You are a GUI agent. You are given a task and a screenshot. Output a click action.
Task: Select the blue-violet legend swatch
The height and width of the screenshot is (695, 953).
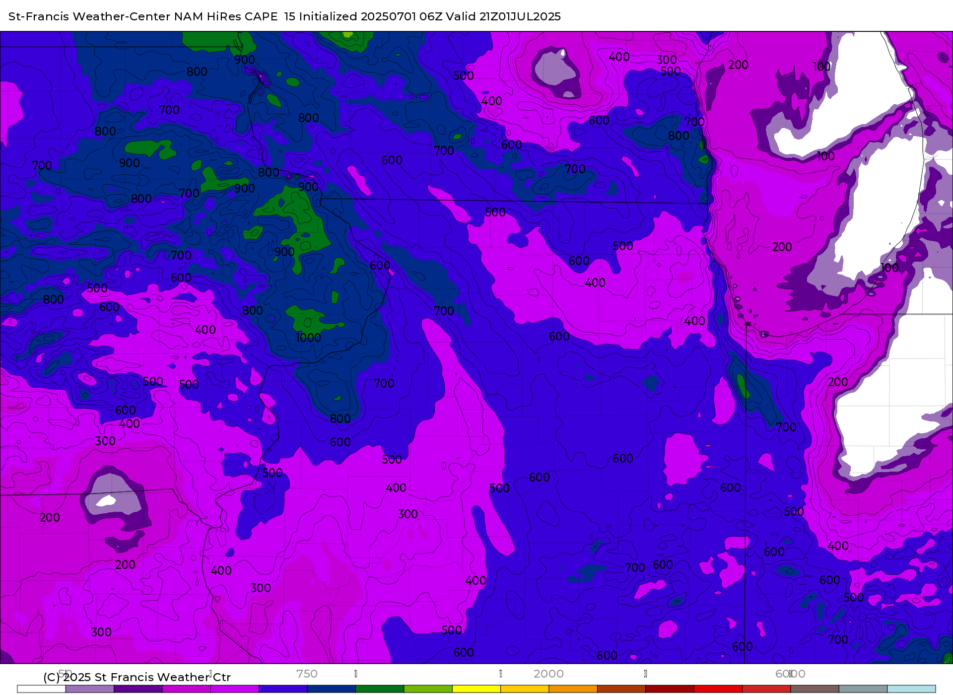[x=283, y=689]
